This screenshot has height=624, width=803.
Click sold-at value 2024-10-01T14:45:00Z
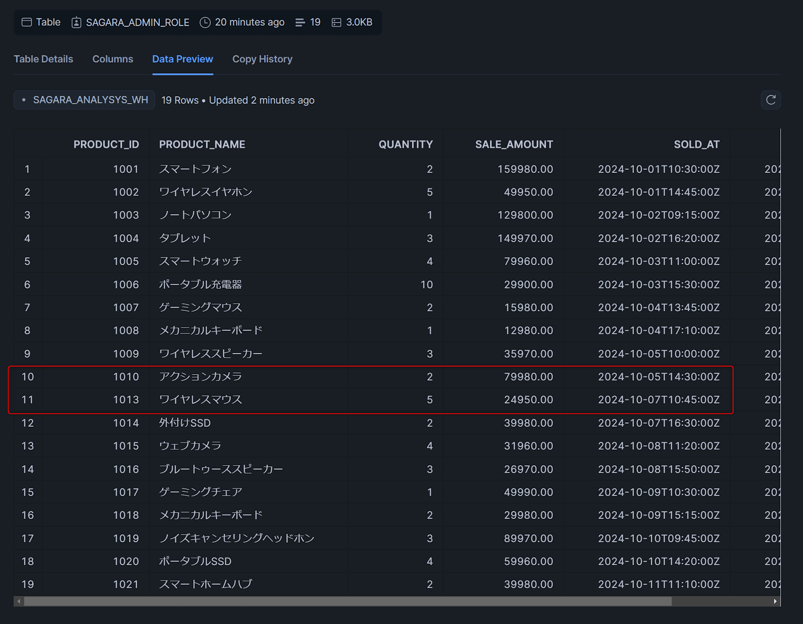pos(659,192)
